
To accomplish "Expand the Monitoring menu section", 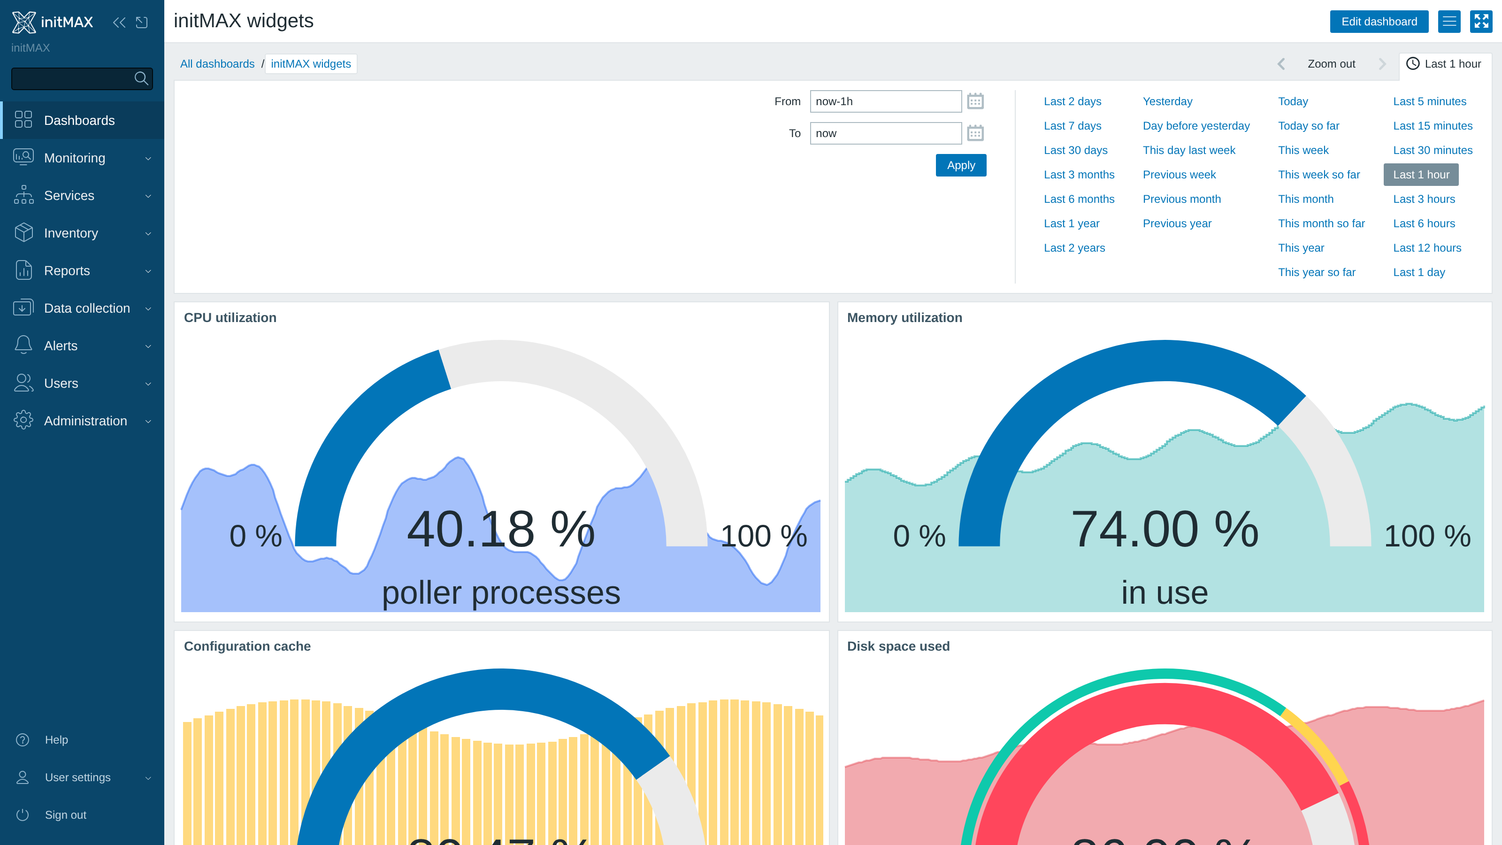I will click(82, 158).
